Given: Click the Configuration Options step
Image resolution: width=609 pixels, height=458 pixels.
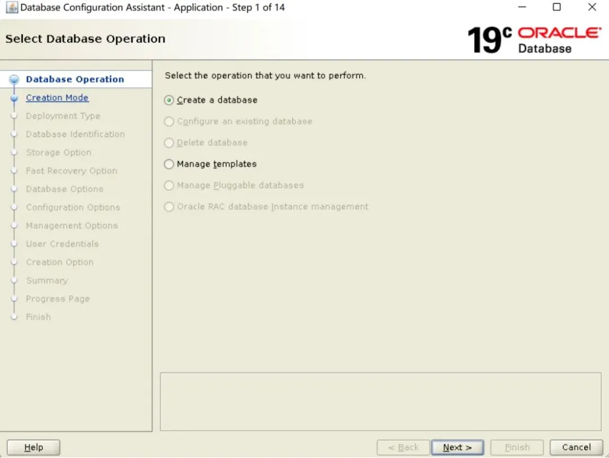Looking at the screenshot, I should pyautogui.click(x=73, y=207).
